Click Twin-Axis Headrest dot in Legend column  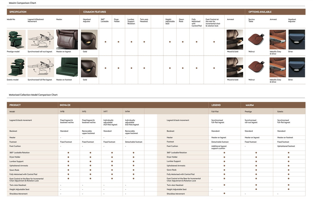point(224,185)
